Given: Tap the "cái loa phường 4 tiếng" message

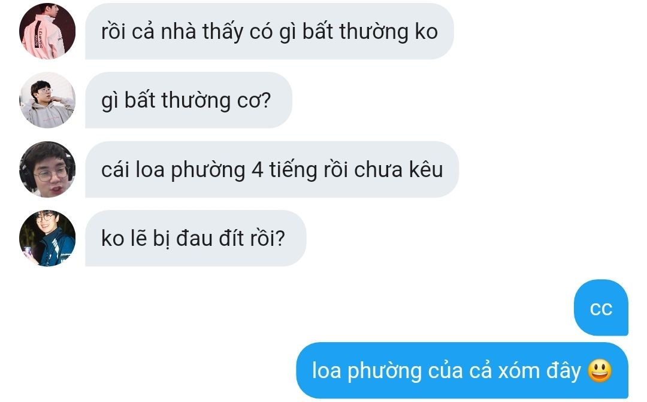Looking at the screenshot, I should (272, 169).
